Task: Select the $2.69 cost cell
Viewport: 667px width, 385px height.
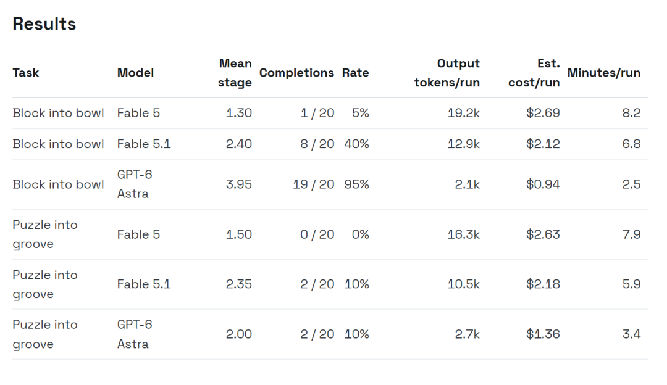Action: [x=543, y=113]
